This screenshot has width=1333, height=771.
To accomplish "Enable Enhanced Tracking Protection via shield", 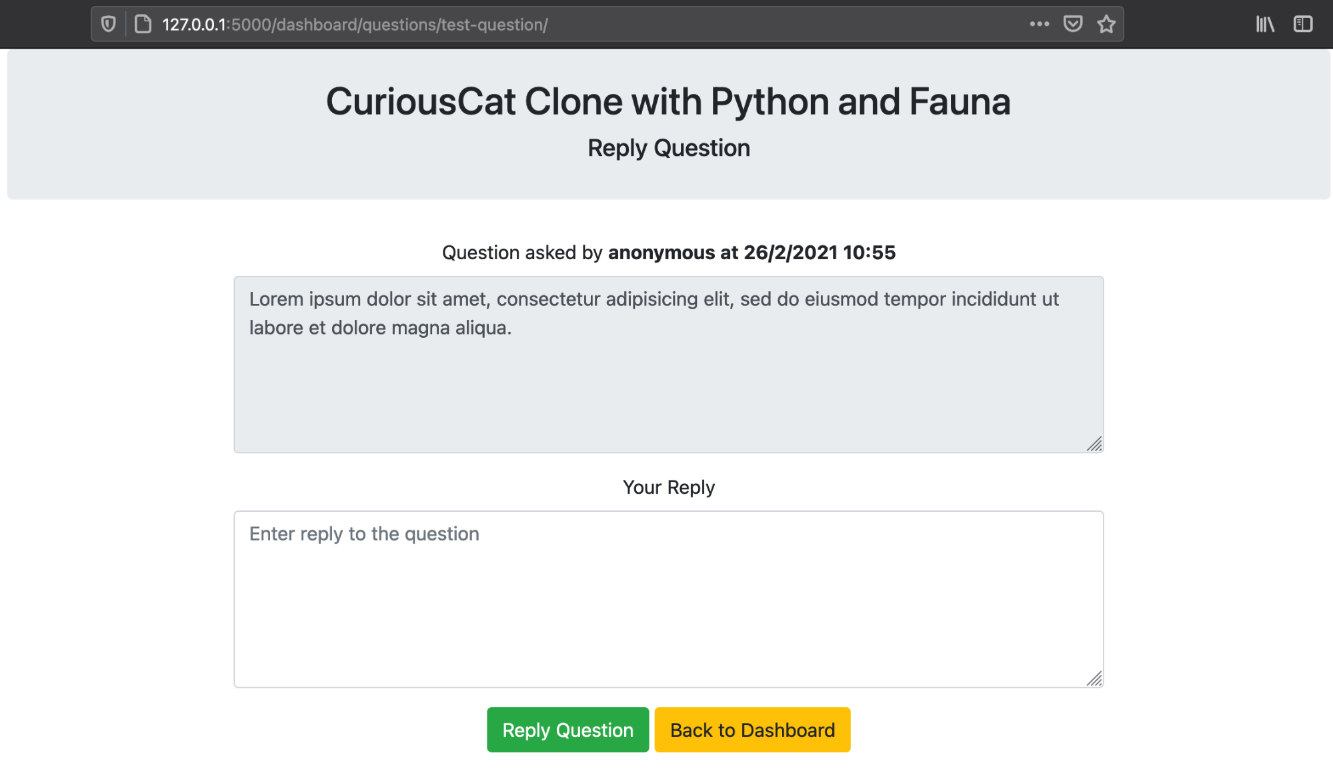I will point(108,24).
